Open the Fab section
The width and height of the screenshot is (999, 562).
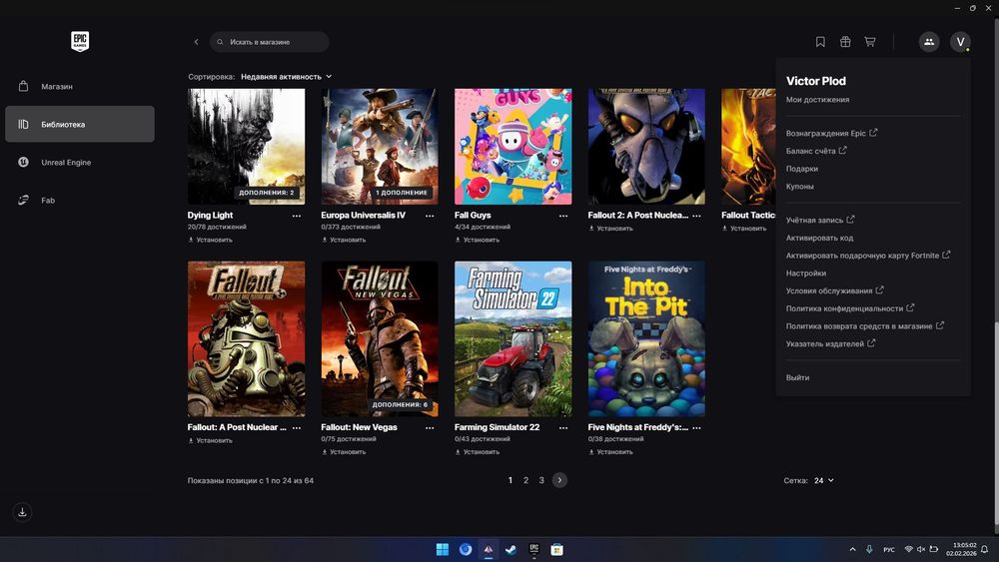(80, 200)
